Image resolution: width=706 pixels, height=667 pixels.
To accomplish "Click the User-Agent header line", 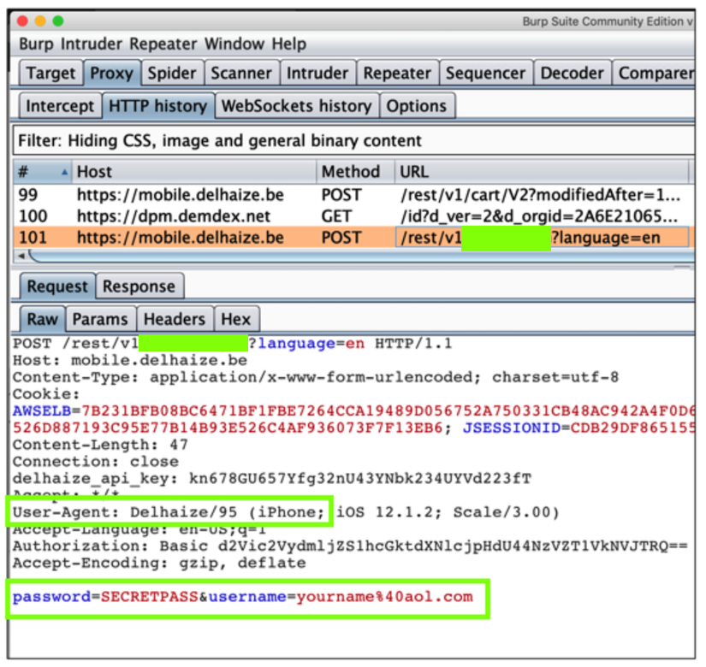I will coord(286,512).
